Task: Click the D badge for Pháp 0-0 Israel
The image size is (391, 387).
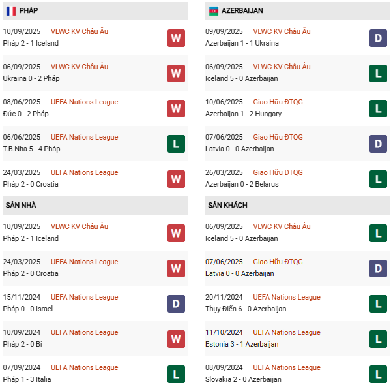Action: (x=176, y=303)
